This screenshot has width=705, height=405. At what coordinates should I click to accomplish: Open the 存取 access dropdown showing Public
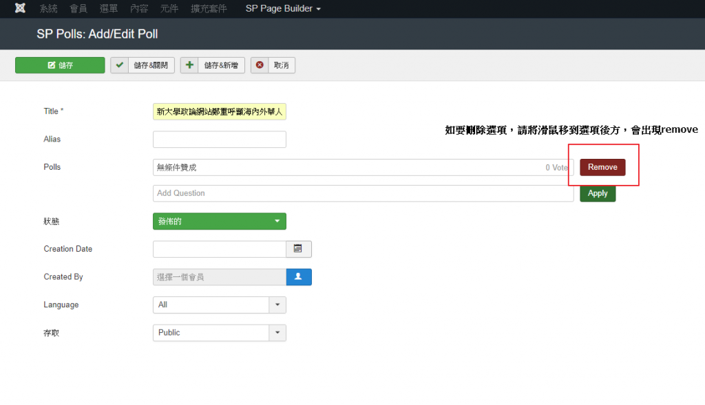[219, 333]
